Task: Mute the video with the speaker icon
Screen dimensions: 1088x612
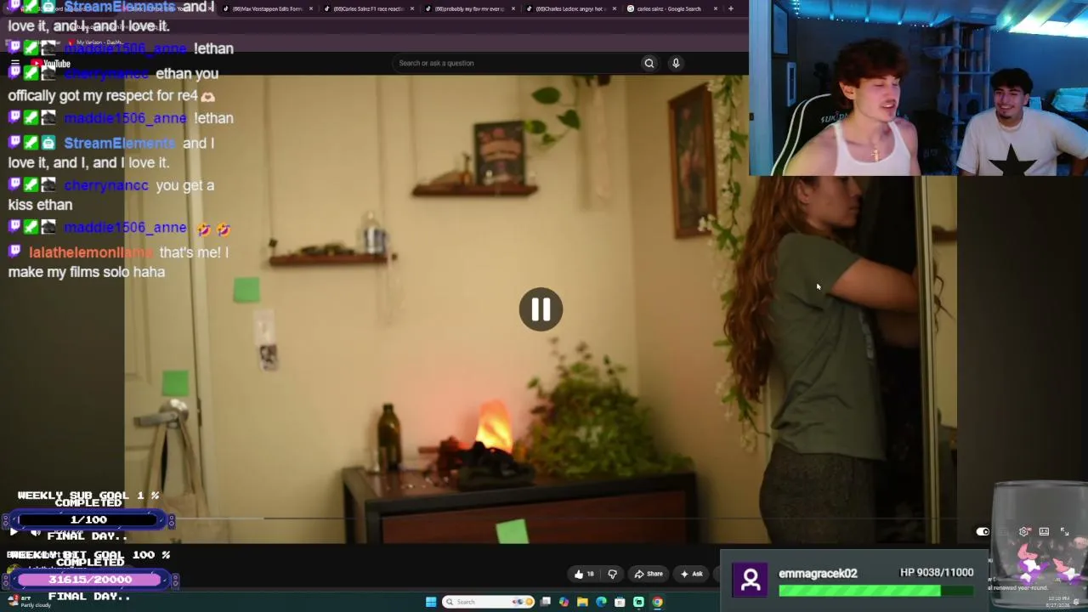Action: coord(35,532)
